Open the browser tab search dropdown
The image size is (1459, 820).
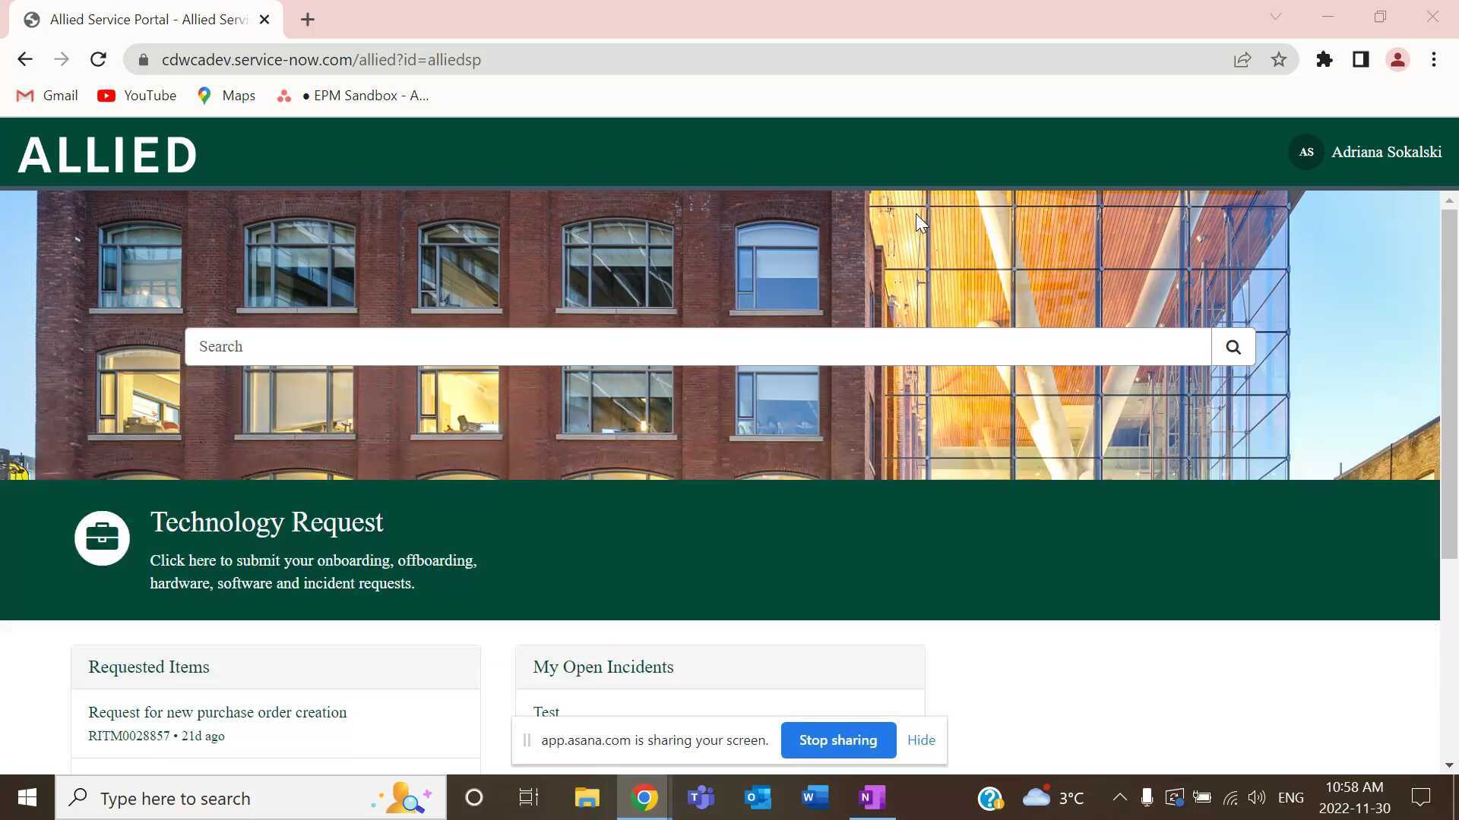tap(1276, 16)
